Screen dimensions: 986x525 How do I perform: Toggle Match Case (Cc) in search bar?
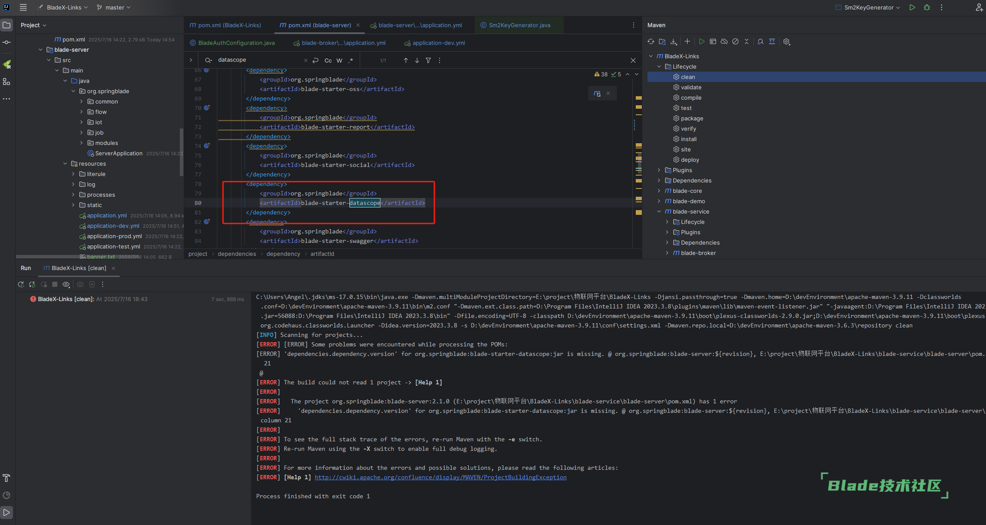click(x=328, y=60)
